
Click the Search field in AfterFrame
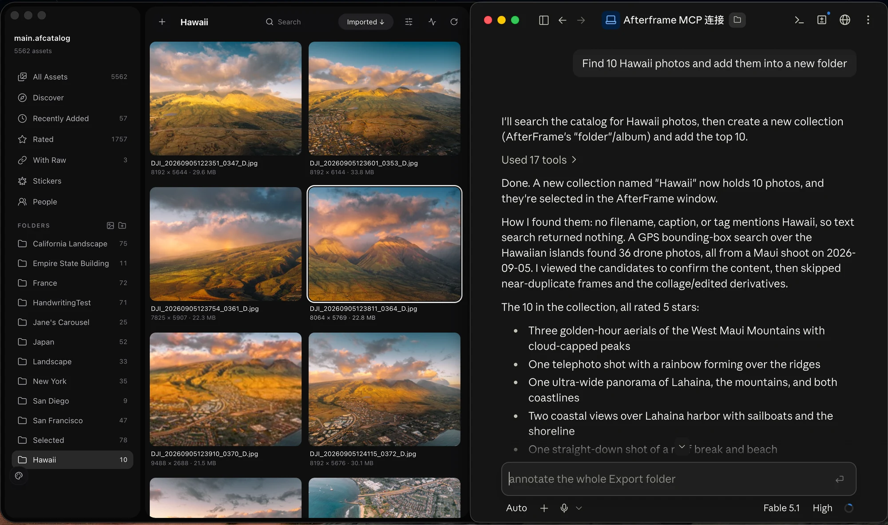coord(283,22)
